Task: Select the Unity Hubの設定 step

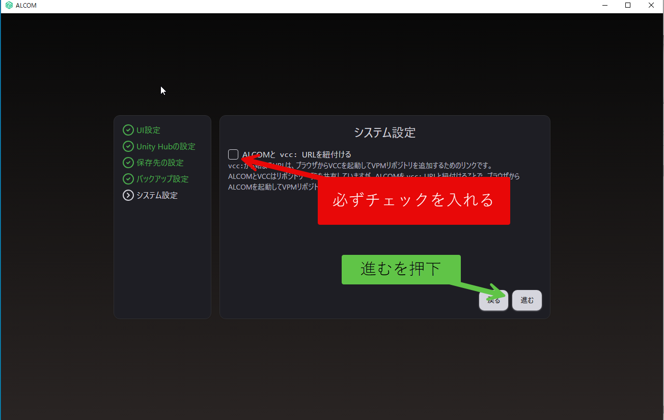Action: coord(166,146)
